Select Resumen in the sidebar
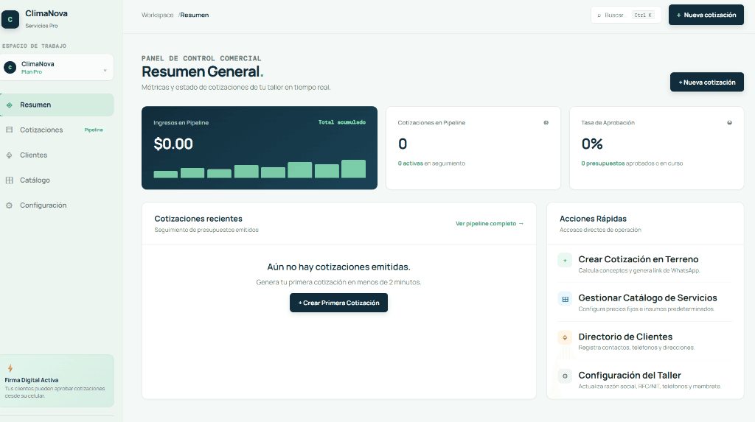This screenshot has width=755, height=422. (57, 105)
